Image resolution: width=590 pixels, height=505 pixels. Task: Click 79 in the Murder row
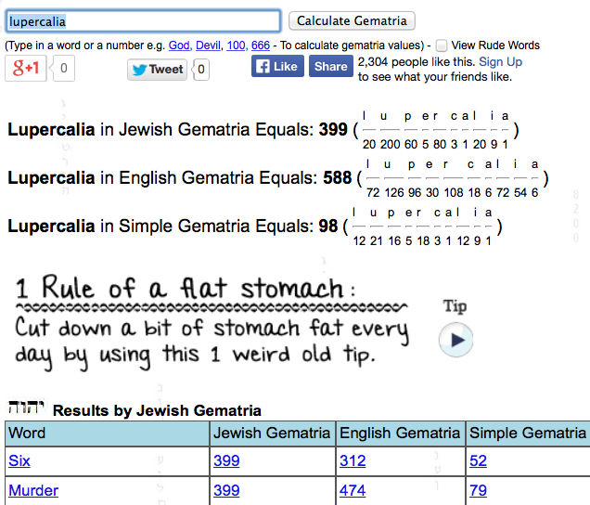pyautogui.click(x=479, y=490)
